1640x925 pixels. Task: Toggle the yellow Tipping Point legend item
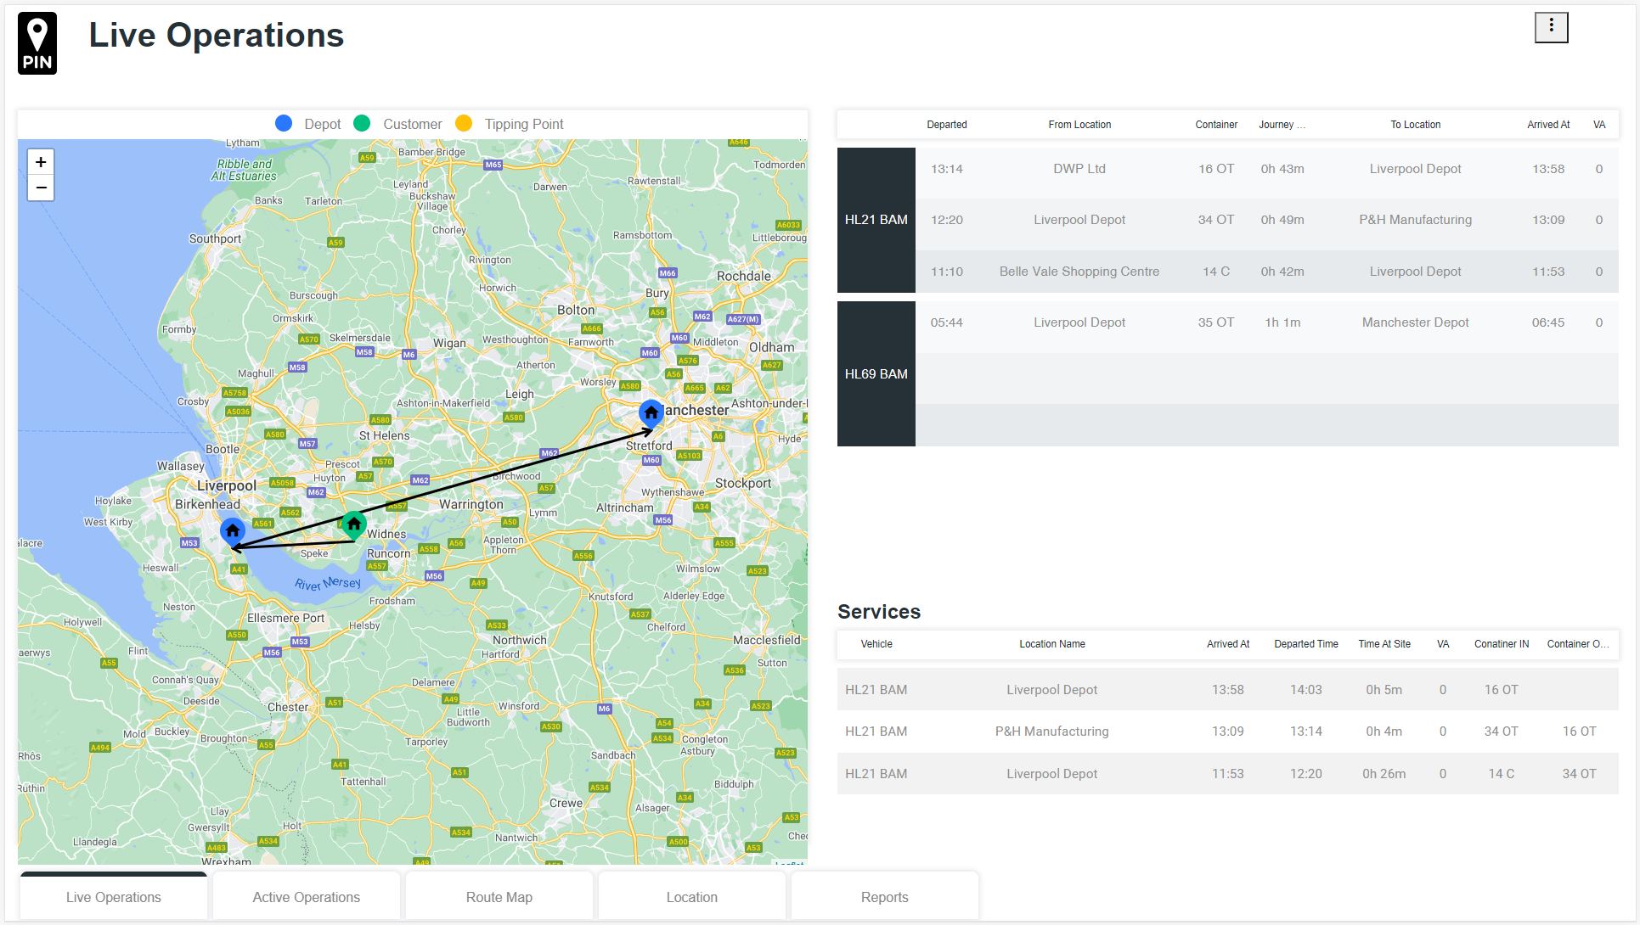(510, 124)
